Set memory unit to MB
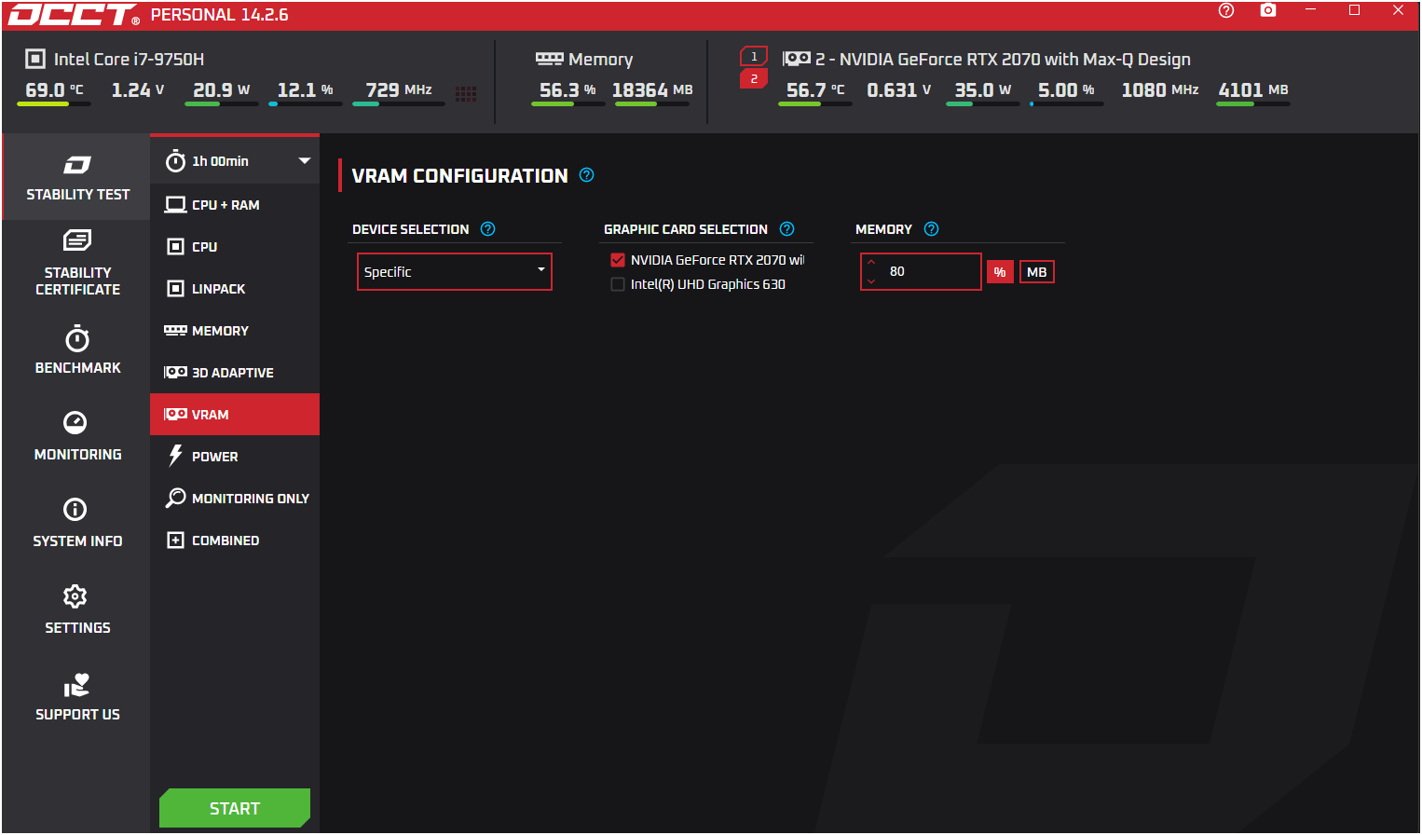Viewport: 1422px width, 835px height. [1037, 272]
